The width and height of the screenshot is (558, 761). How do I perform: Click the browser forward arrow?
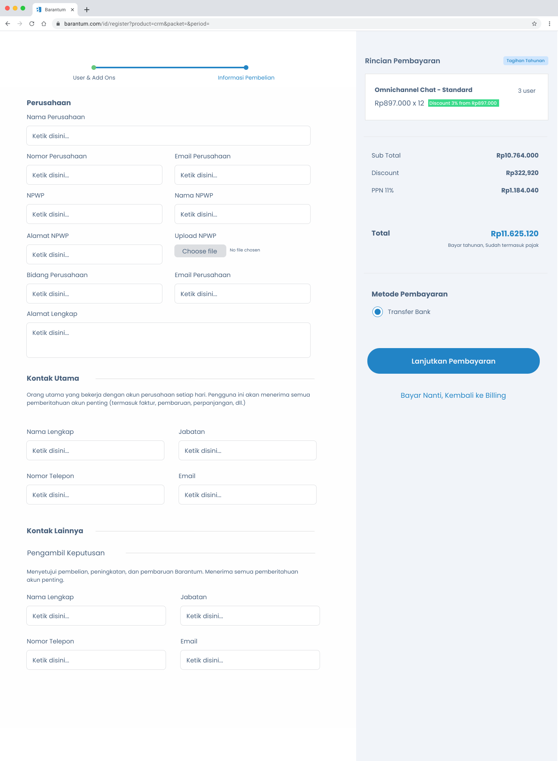(x=20, y=24)
